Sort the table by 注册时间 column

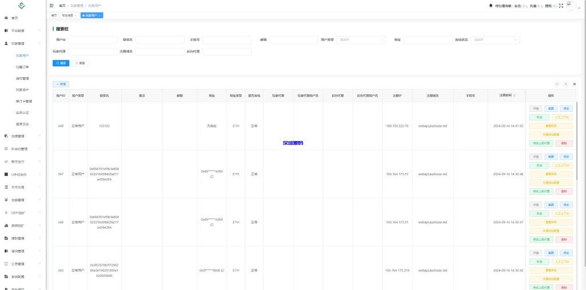point(514,95)
